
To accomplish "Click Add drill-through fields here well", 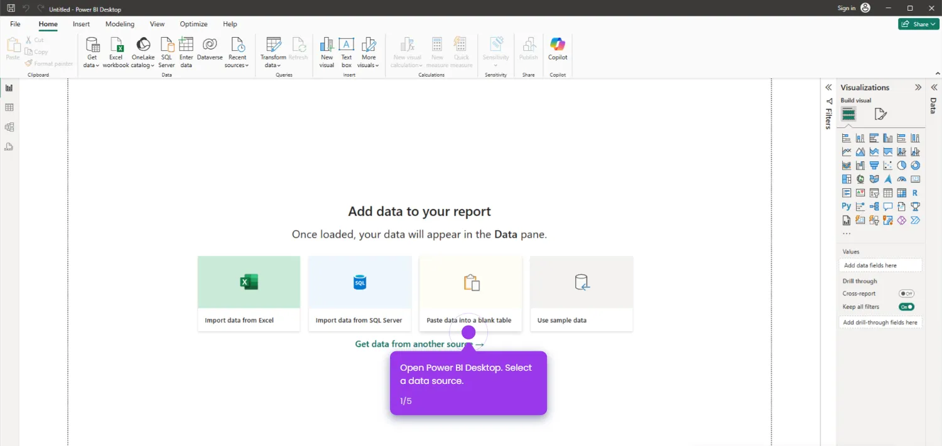I will point(880,322).
